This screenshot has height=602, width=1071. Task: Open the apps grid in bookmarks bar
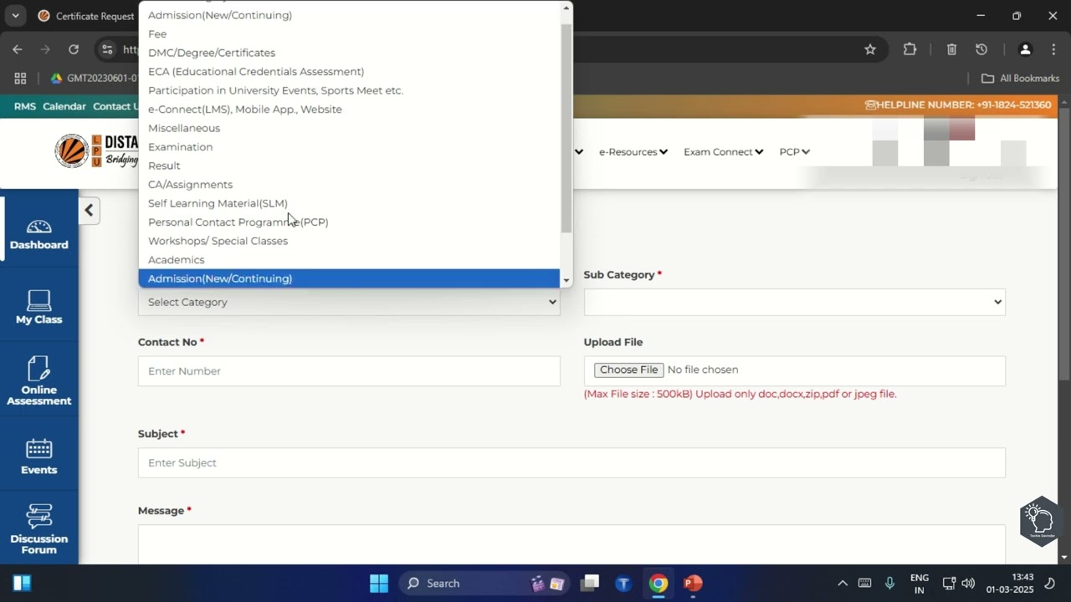coord(20,78)
